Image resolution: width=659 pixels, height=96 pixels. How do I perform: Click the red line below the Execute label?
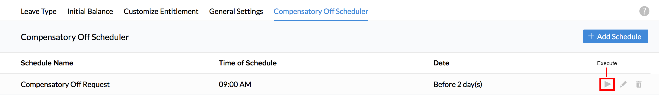click(607, 73)
